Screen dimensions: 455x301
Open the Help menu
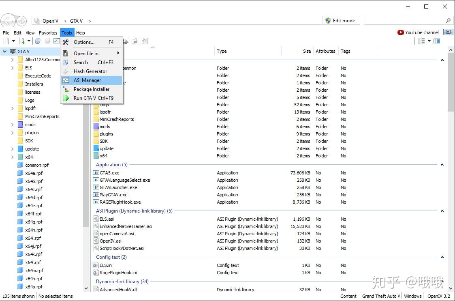coord(80,33)
